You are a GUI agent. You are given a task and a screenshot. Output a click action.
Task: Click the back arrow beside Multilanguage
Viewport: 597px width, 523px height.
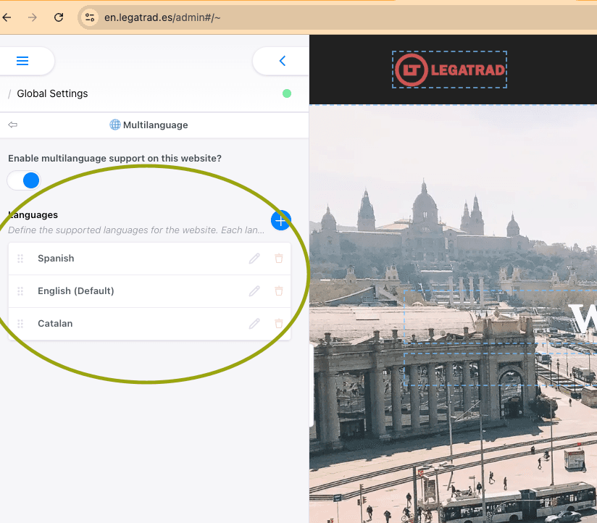(12, 125)
